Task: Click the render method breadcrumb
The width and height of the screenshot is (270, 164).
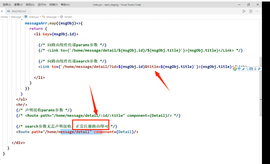Action: (68, 17)
